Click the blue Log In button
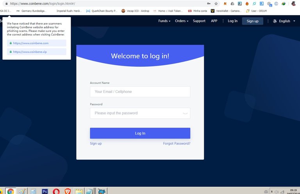 (x=140, y=133)
